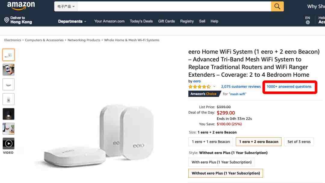325x183 pixels.
Task: Click the language globe icon
Action: click(308, 22)
